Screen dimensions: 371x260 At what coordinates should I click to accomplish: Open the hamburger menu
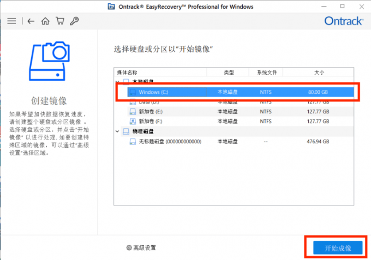click(x=11, y=21)
